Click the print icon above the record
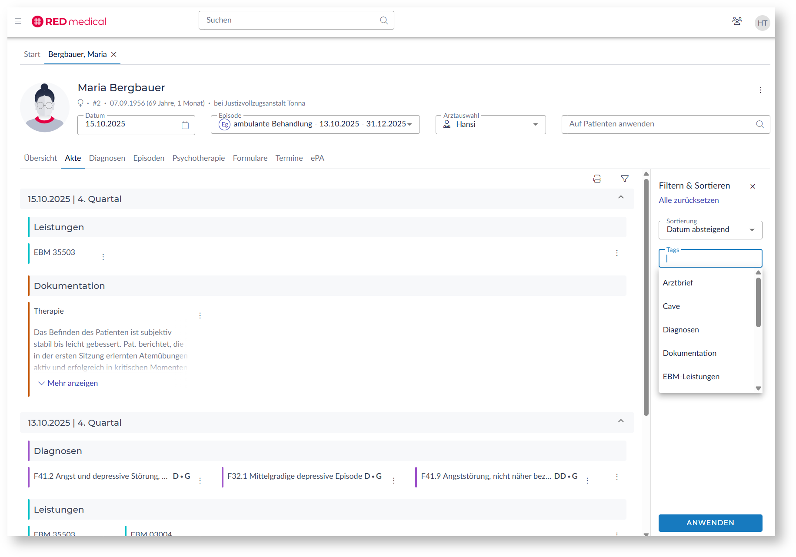 click(x=597, y=179)
